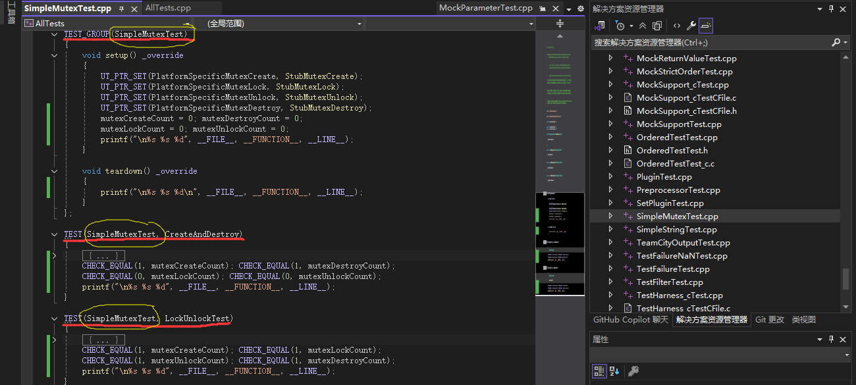Select Alphabetical sorting in the Properties panel

(612, 371)
